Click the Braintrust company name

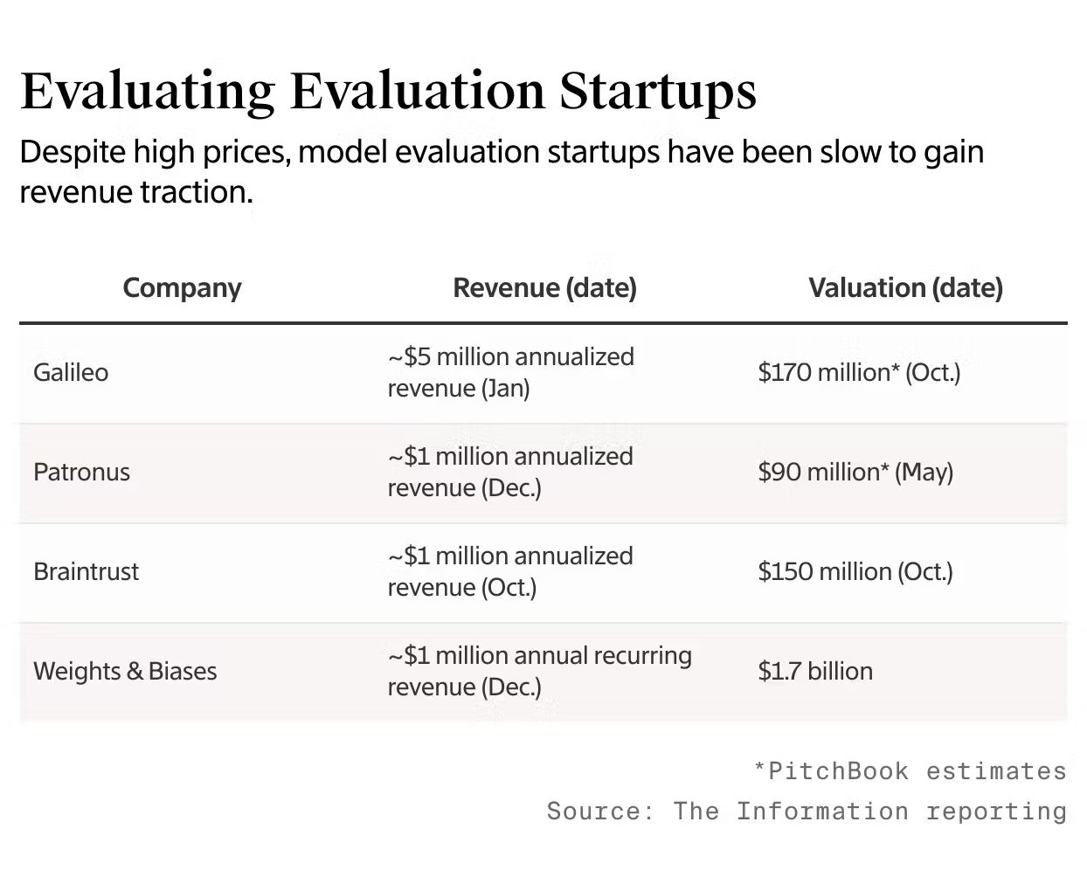tap(86, 571)
